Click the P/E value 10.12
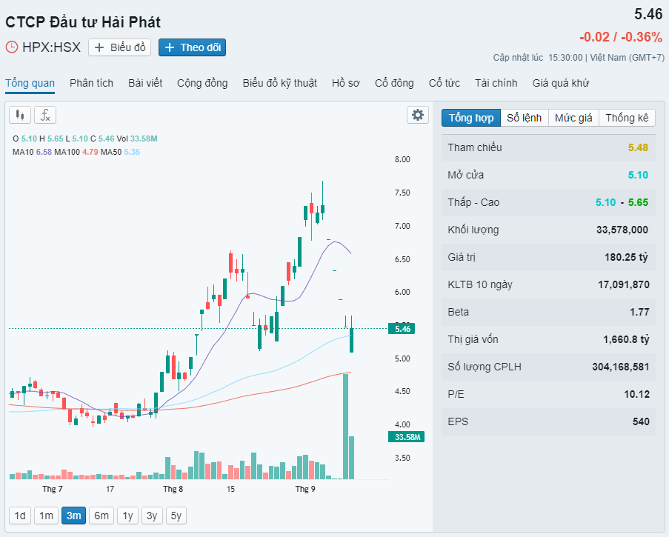Viewport: 669px width, 537px height. tap(636, 394)
